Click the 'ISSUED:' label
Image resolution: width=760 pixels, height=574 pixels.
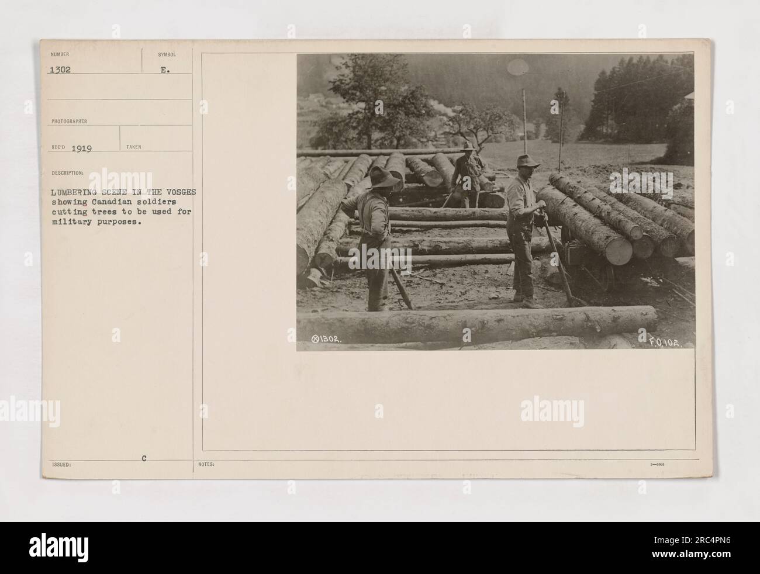pos(61,465)
